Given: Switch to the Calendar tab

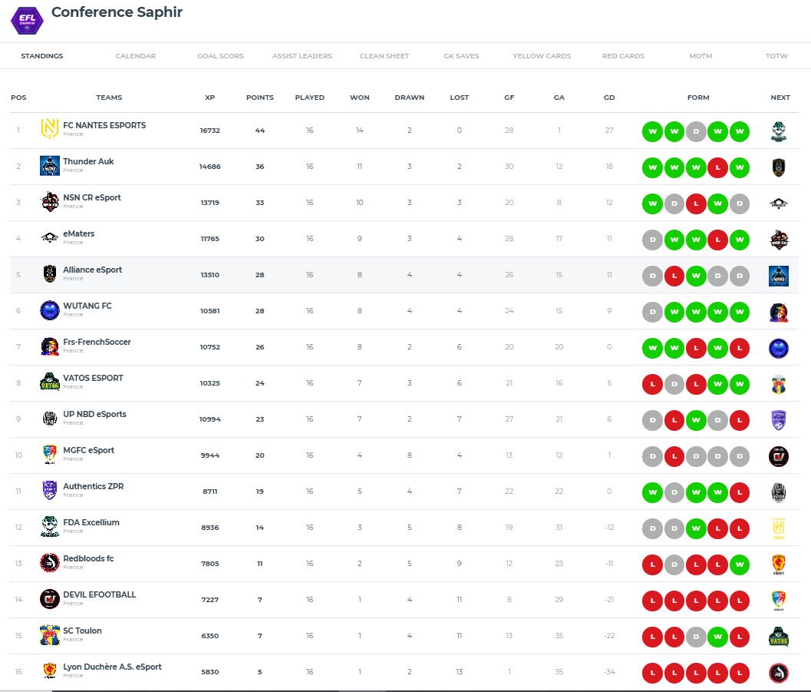Looking at the screenshot, I should tap(136, 56).
